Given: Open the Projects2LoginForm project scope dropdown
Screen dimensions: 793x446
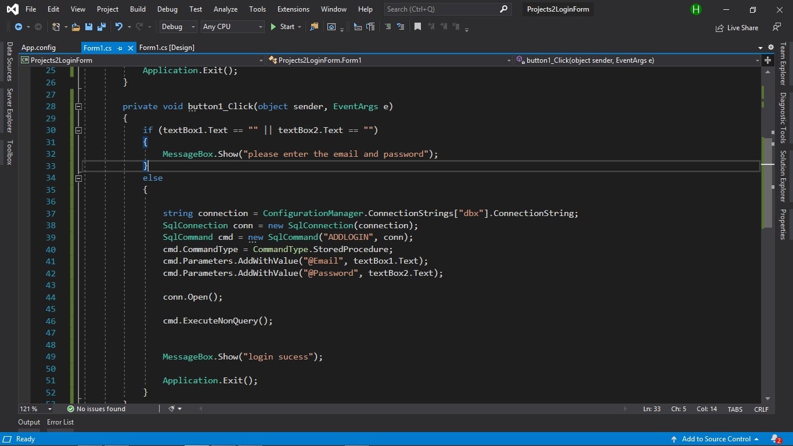Looking at the screenshot, I should pyautogui.click(x=142, y=60).
